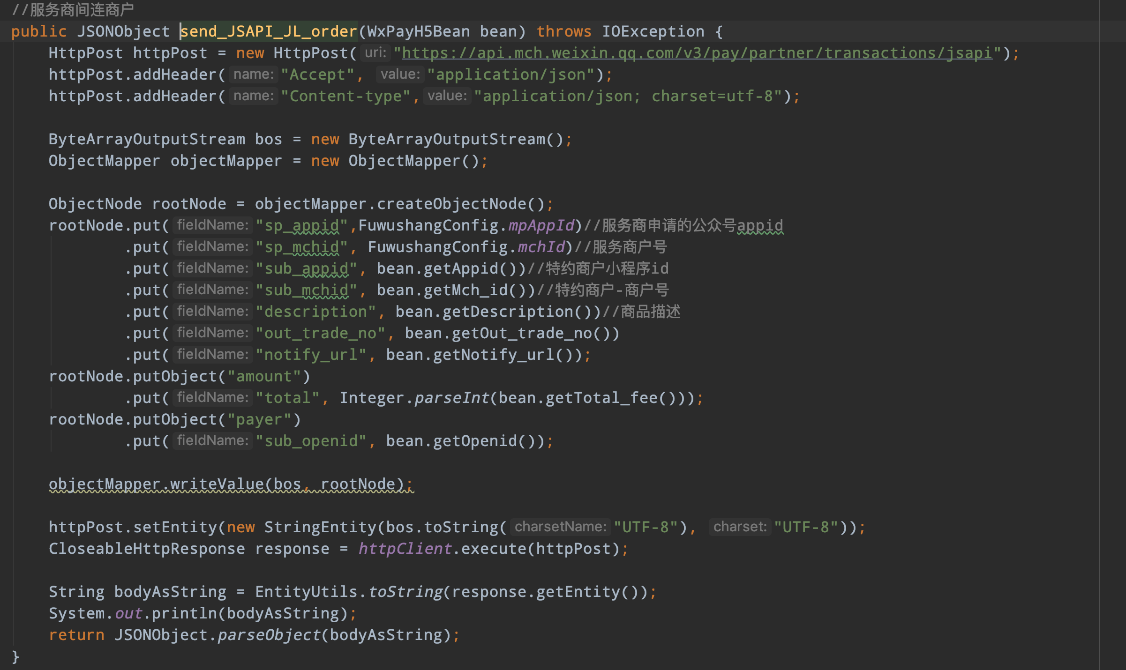The image size is (1126, 670).
Task: Click the "out_trade_no" string literal
Action: click(x=320, y=333)
